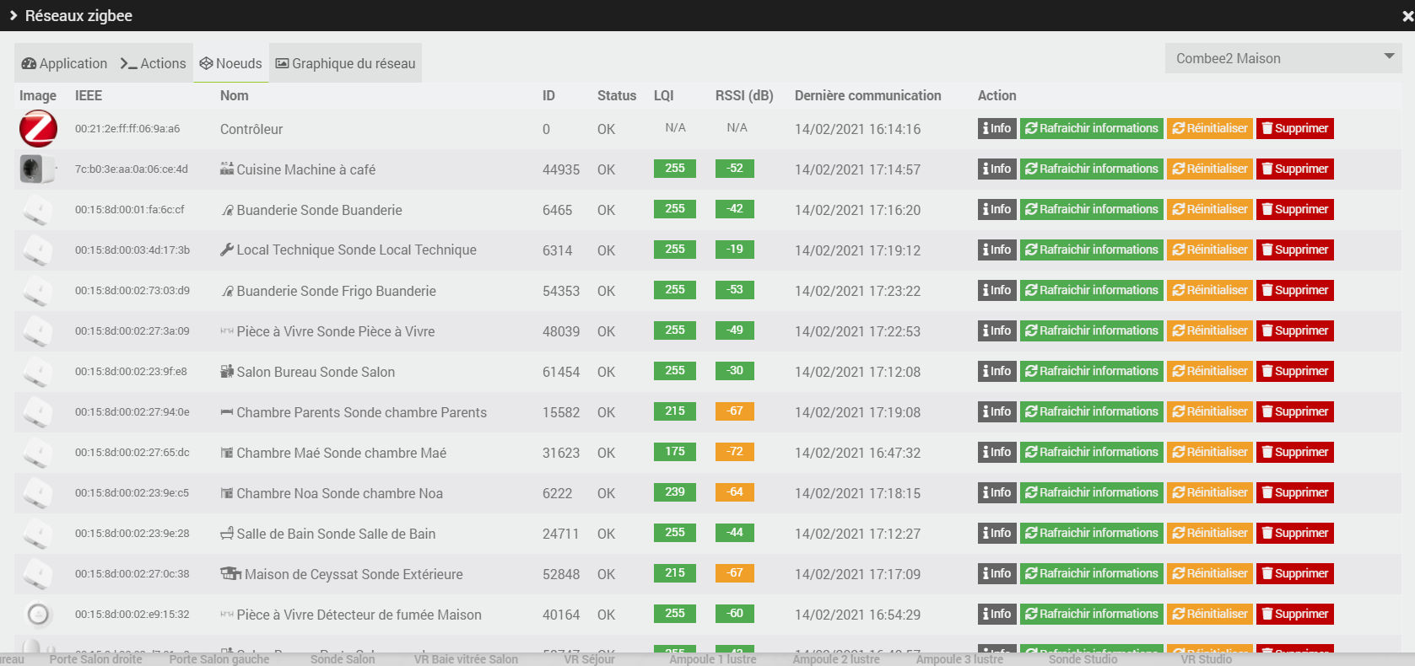The width and height of the screenshot is (1415, 666).
Task: Click the icon beside Cuisine Machine à café
Action: pyautogui.click(x=226, y=169)
